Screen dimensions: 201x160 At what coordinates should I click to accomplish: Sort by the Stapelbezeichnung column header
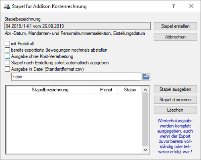50,90
